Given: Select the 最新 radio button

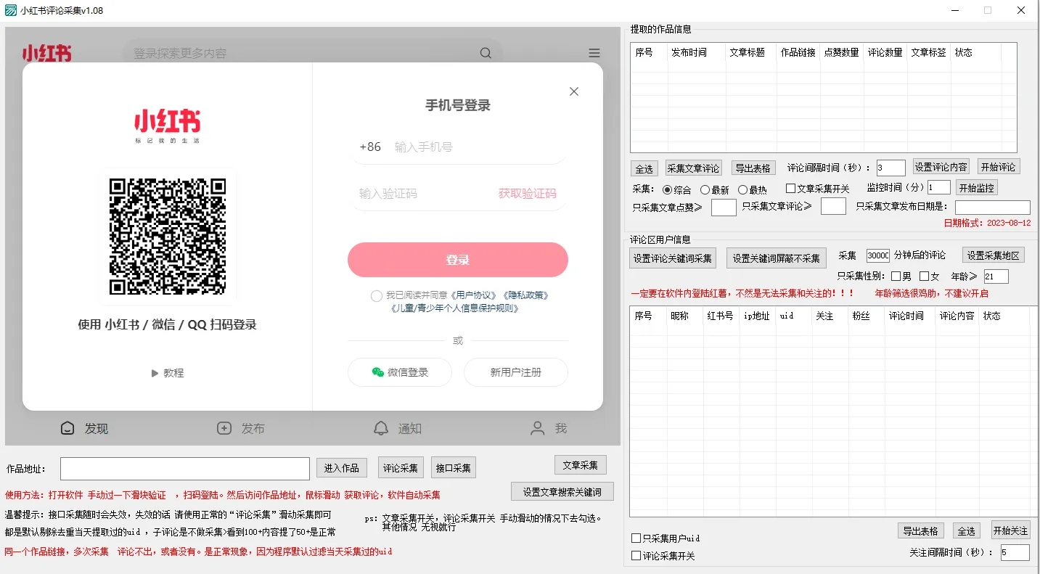Looking at the screenshot, I should [705, 189].
